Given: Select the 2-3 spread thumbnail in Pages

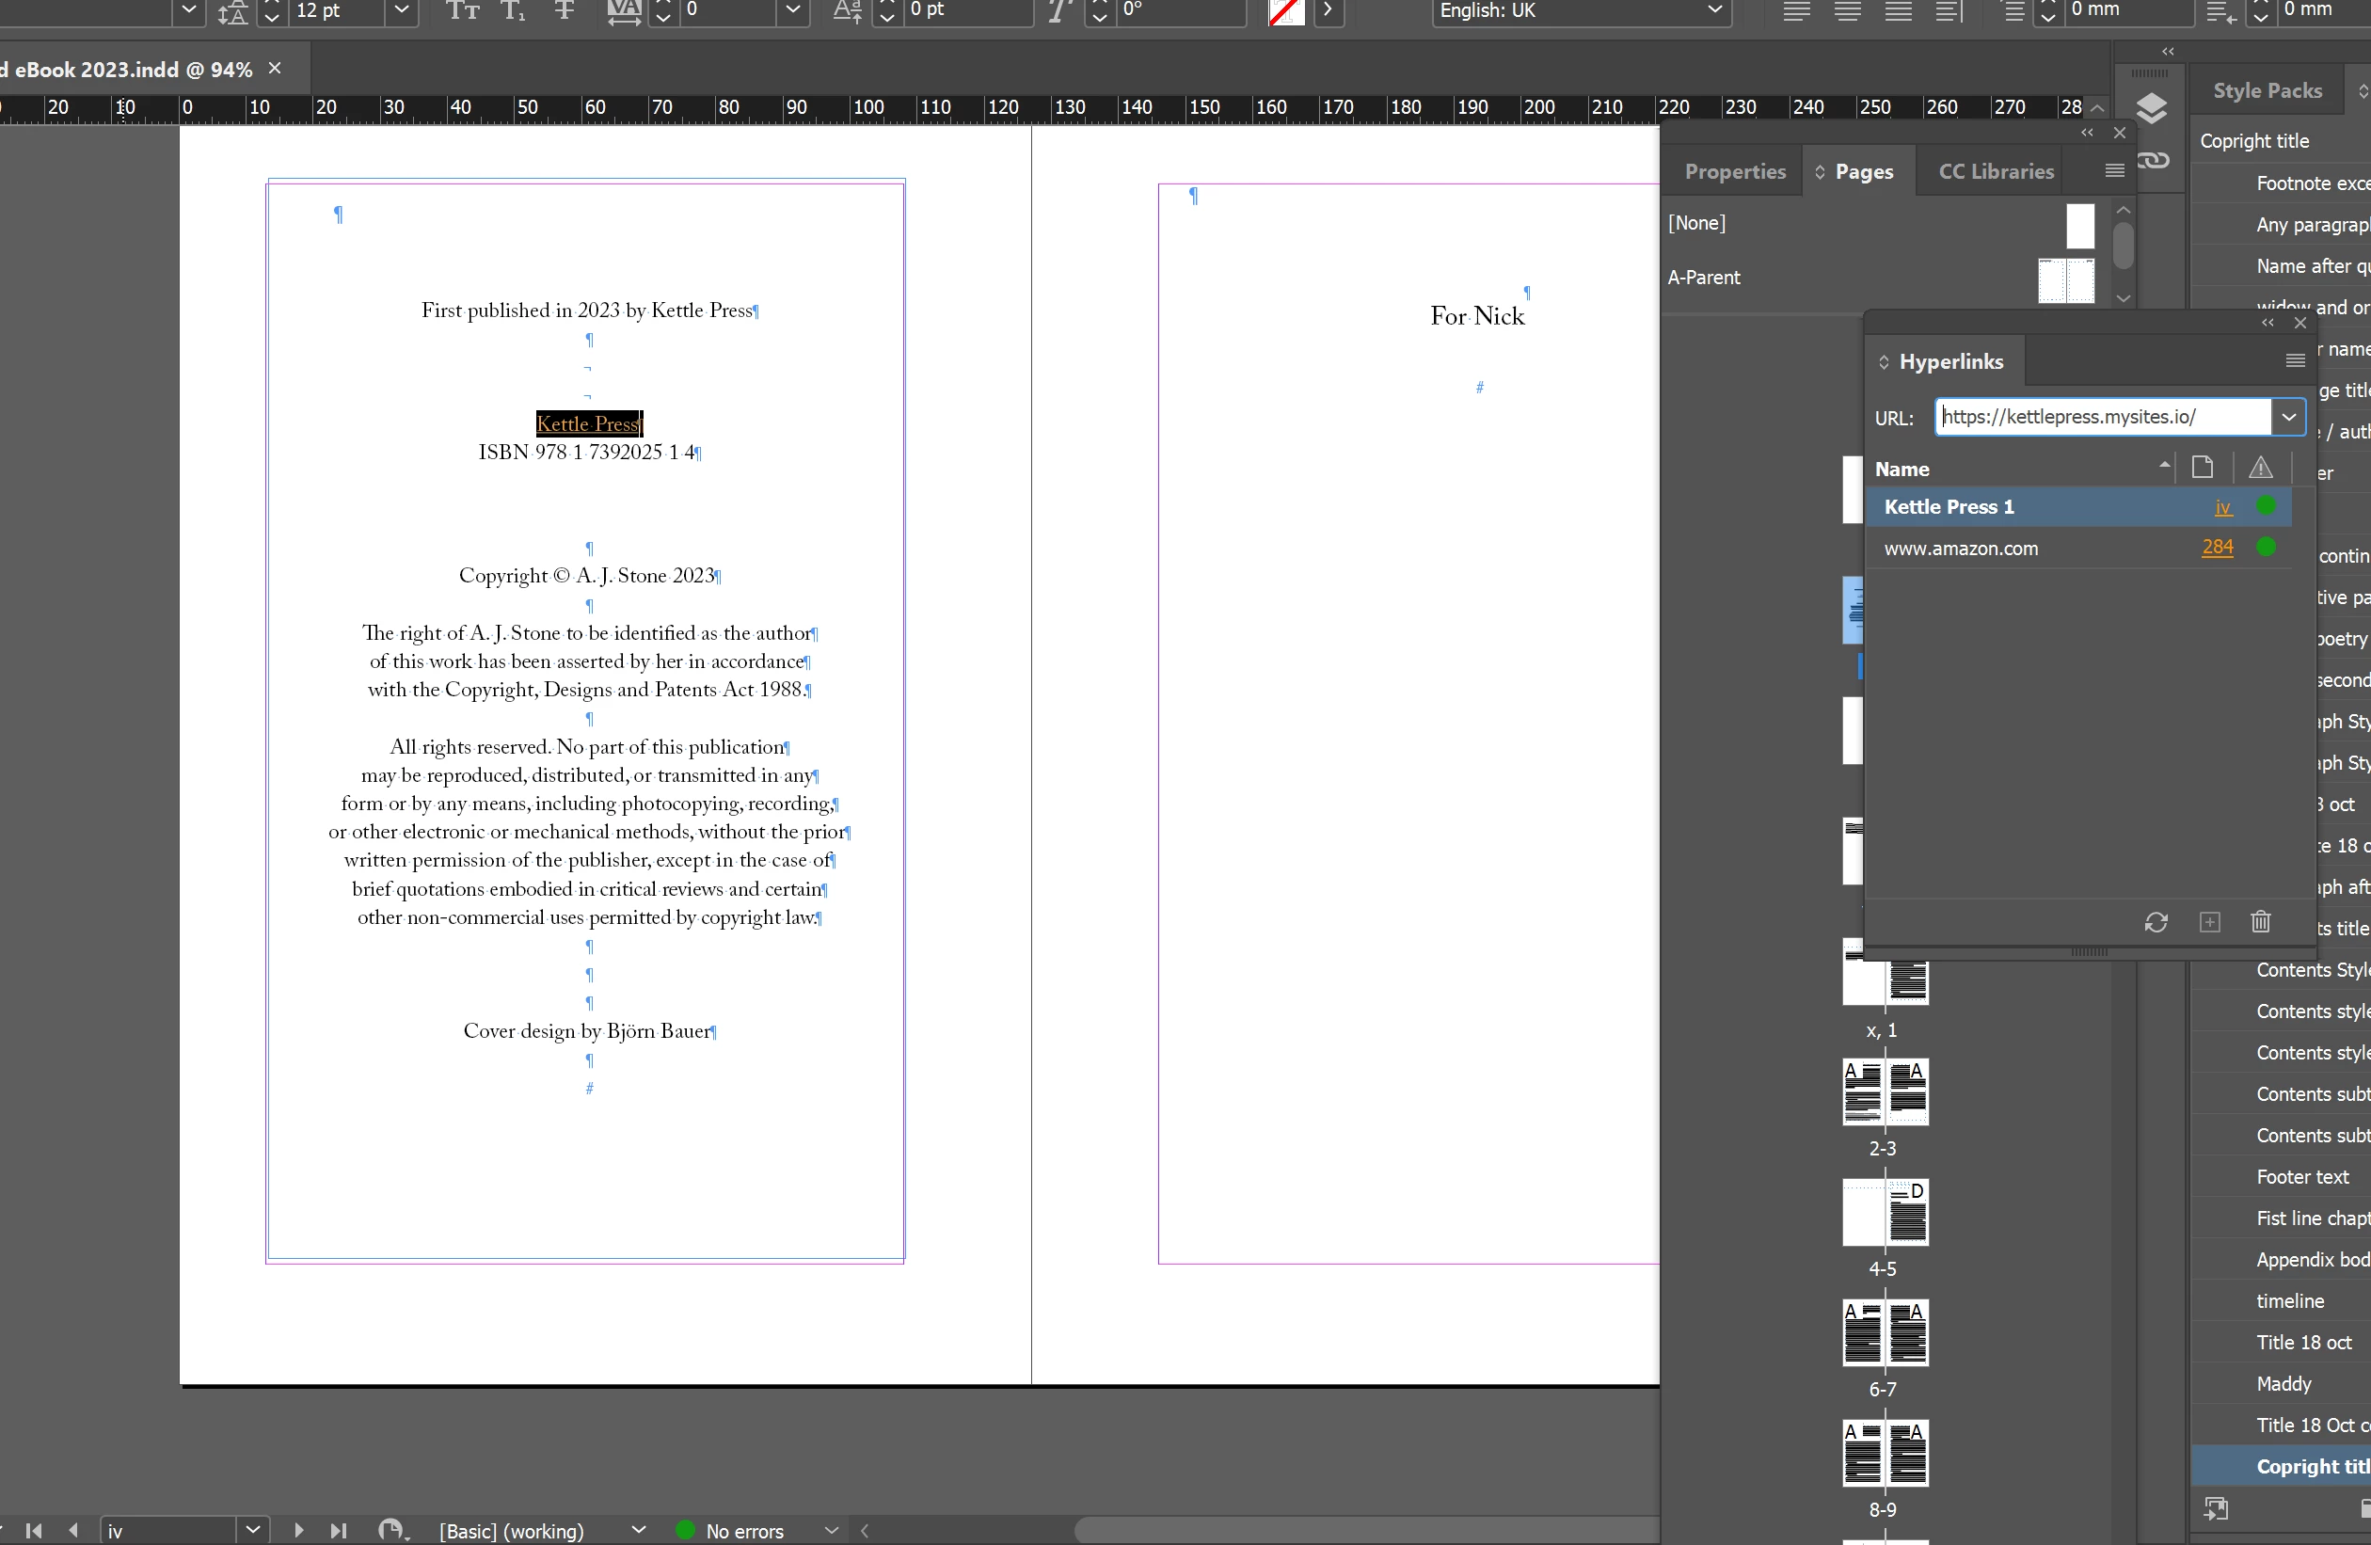Looking at the screenshot, I should click(x=1884, y=1091).
